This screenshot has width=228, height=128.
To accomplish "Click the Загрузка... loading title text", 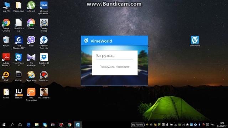I will pos(105,56).
